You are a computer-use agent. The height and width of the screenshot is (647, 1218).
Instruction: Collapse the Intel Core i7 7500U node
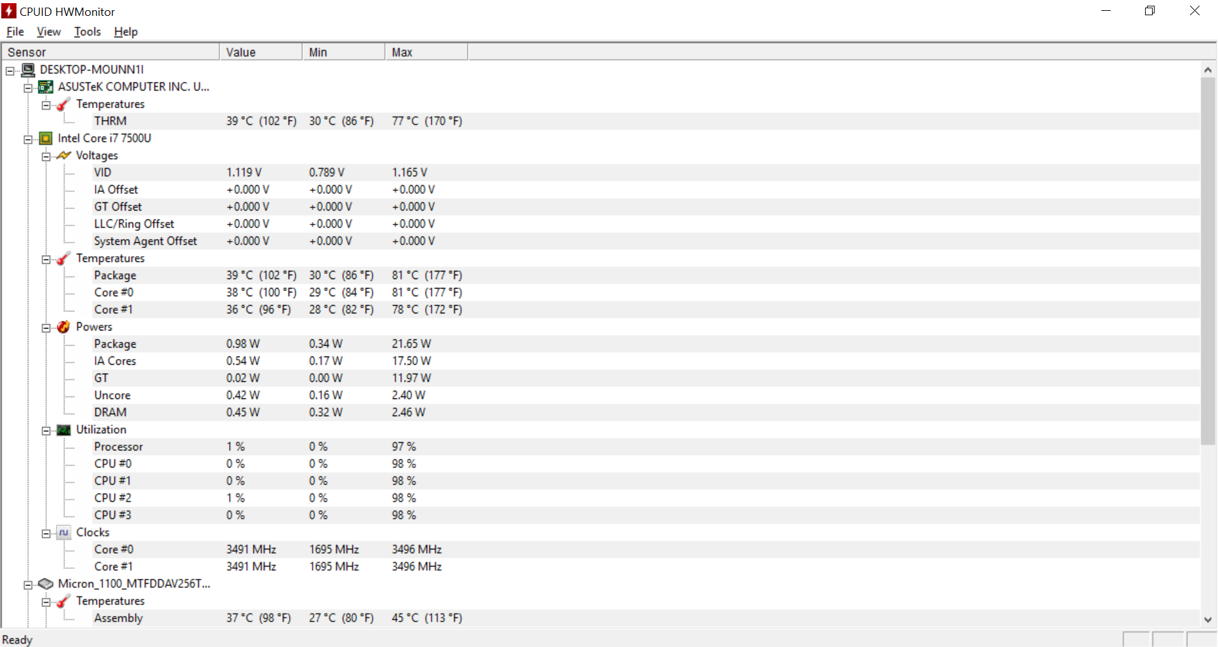coord(28,140)
